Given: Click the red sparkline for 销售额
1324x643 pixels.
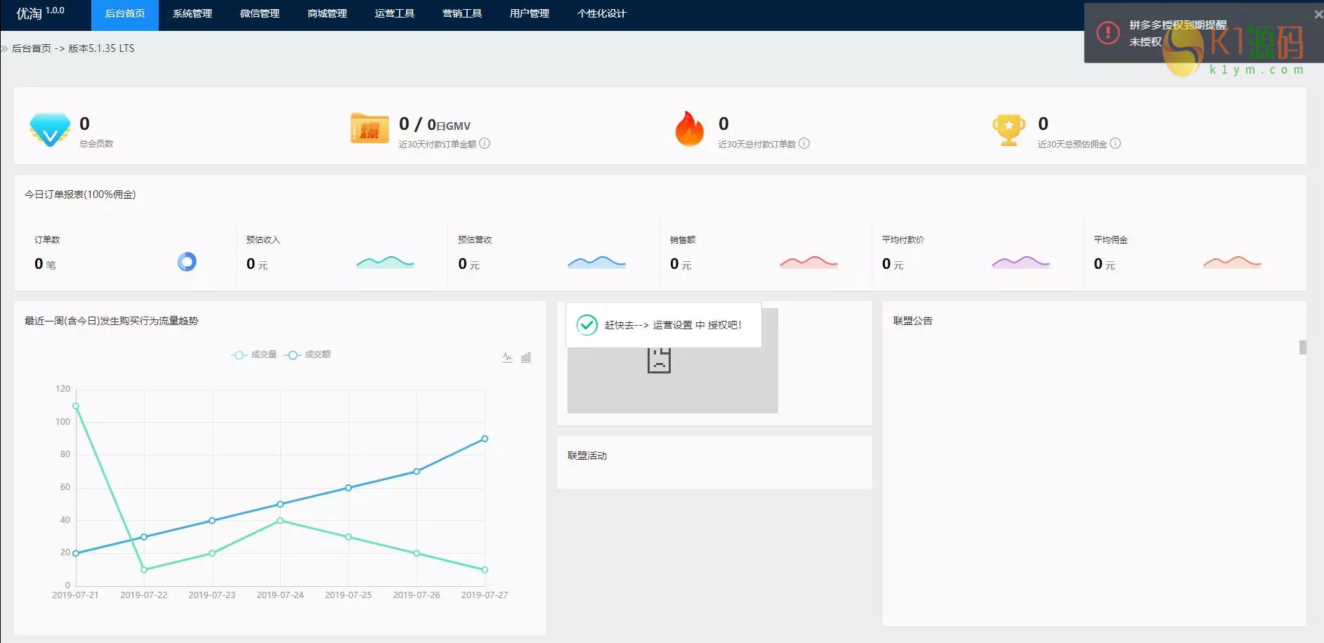Looking at the screenshot, I should pos(808,263).
